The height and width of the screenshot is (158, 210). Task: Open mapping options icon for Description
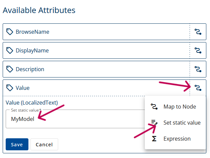pos(198,69)
